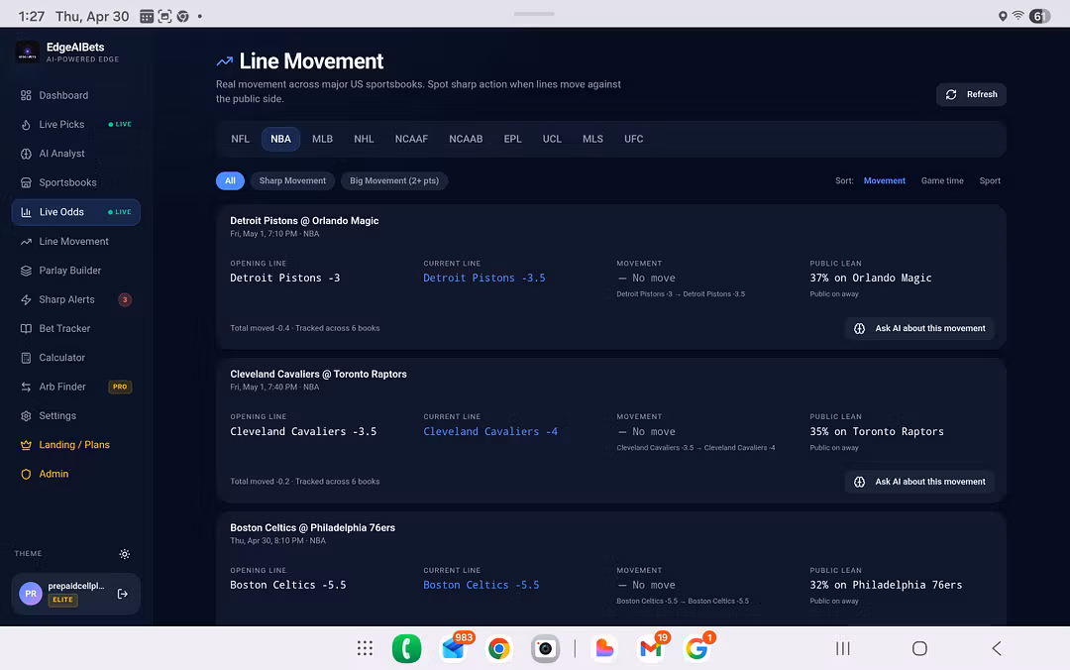Switch to the NFL tab
This screenshot has width=1070, height=670.
[x=240, y=139]
